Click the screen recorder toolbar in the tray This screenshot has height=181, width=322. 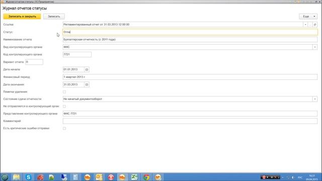coord(270,177)
